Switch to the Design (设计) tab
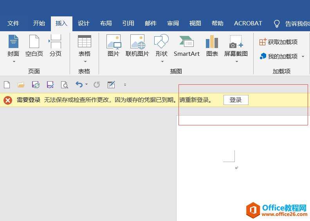The width and height of the screenshot is (310, 221). [83, 23]
